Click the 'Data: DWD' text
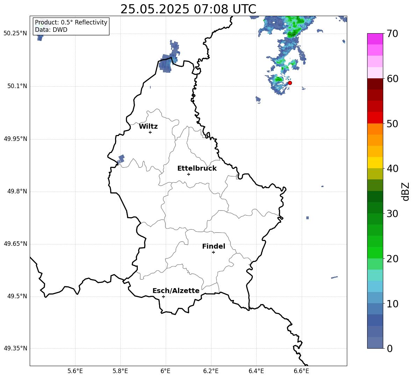414x378 pixels. click(x=51, y=30)
